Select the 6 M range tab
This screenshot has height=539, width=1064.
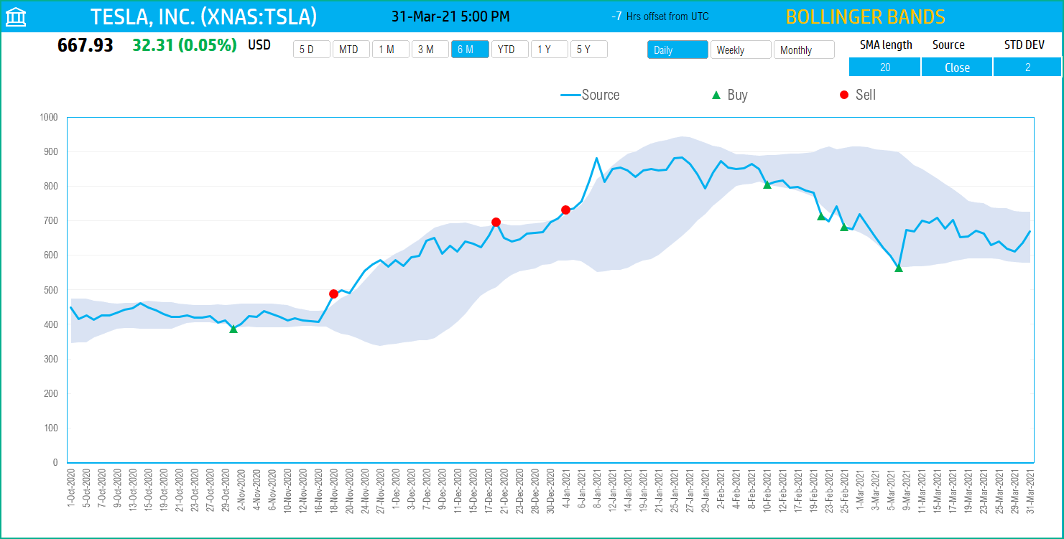coord(470,49)
